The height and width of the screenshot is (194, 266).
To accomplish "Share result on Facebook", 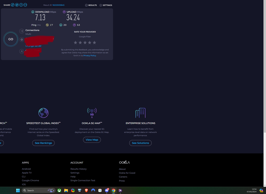I will [21, 5].
